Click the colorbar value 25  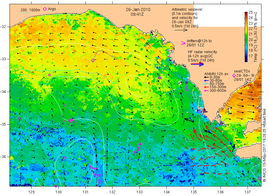point(250,12)
